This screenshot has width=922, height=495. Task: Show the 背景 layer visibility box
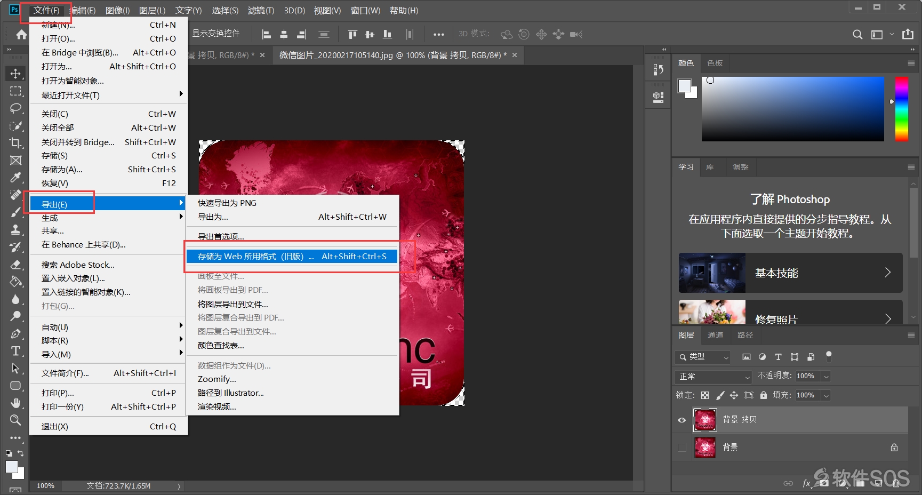tap(682, 448)
